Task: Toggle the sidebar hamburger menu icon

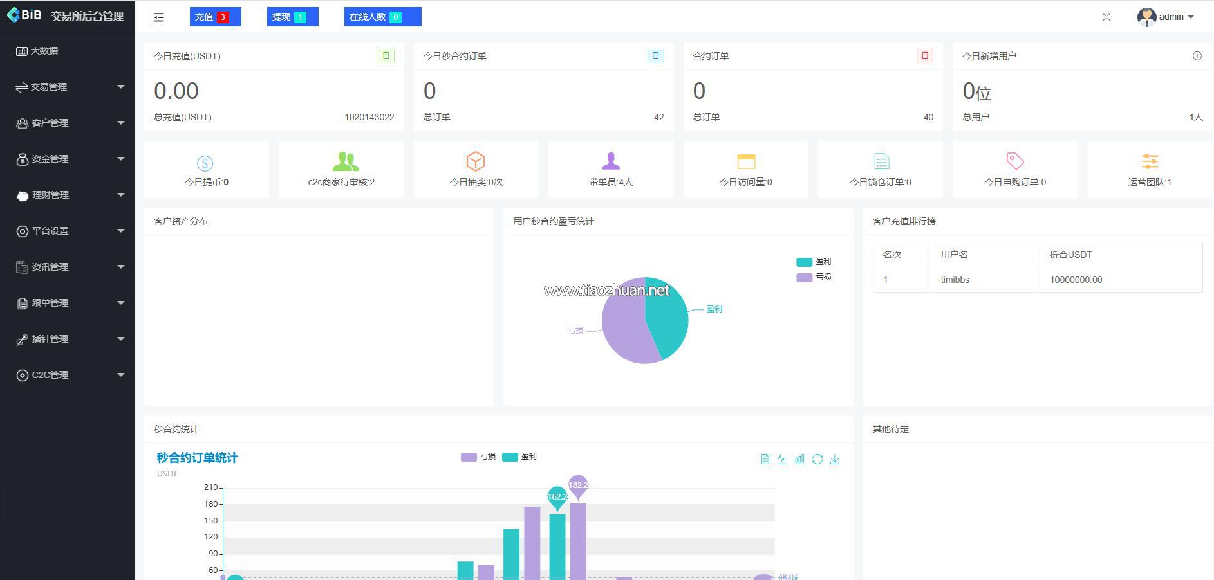Action: [159, 17]
